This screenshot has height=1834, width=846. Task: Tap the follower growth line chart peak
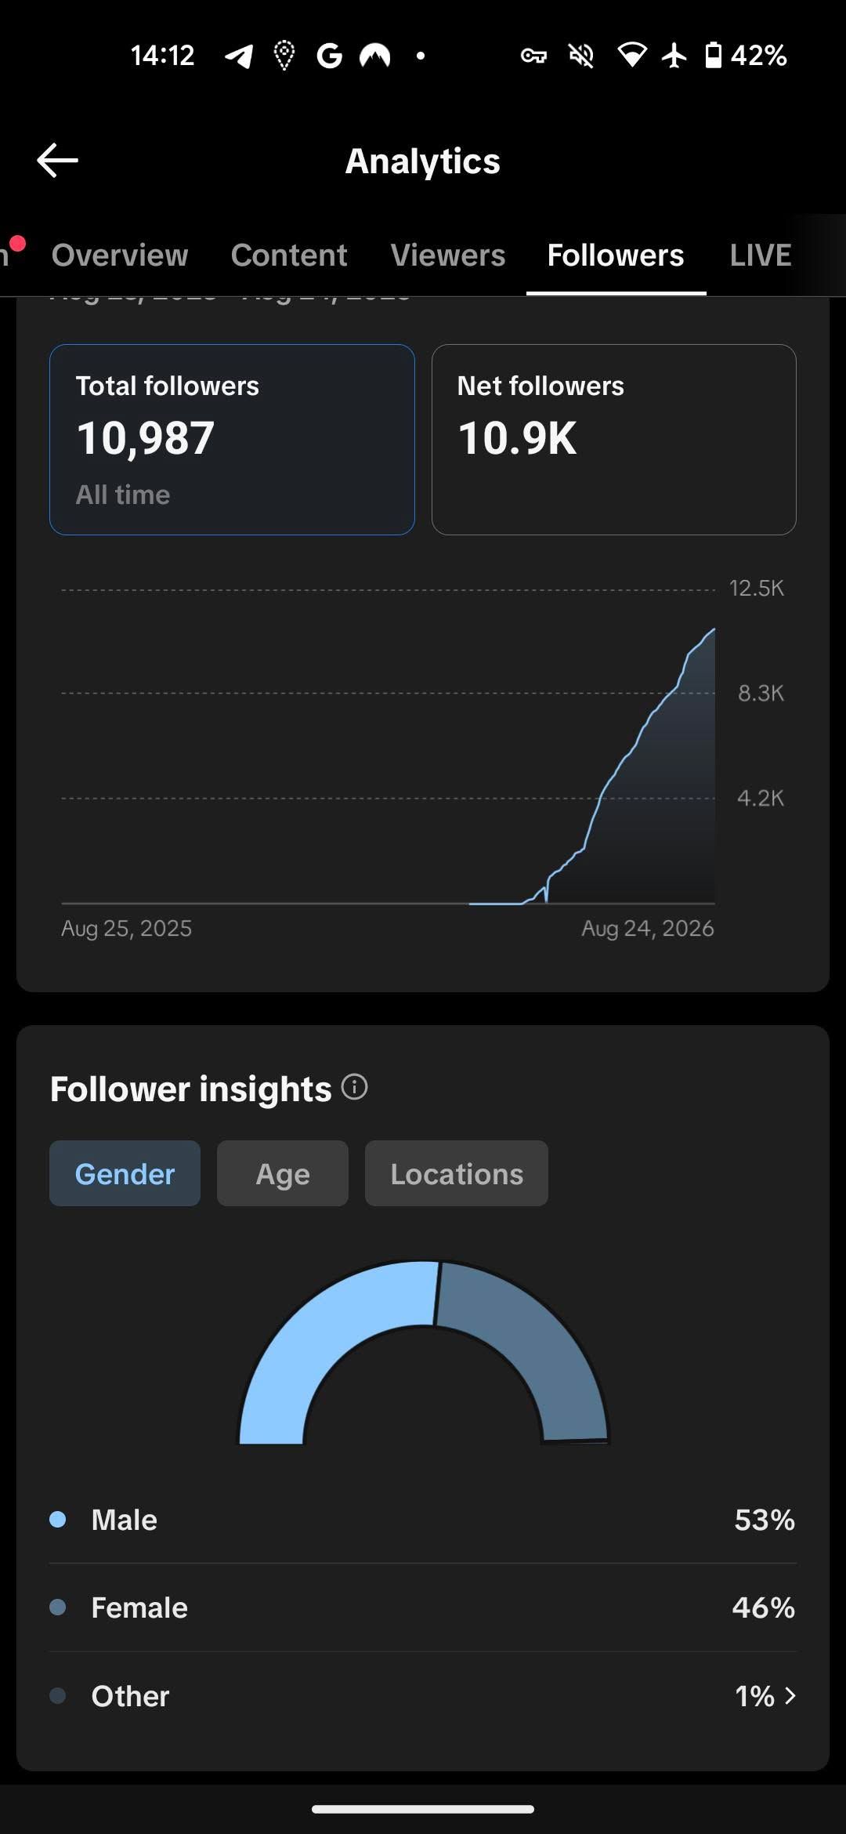[713, 629]
